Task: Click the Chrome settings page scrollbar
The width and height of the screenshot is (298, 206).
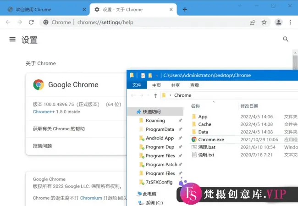Action: [295, 62]
